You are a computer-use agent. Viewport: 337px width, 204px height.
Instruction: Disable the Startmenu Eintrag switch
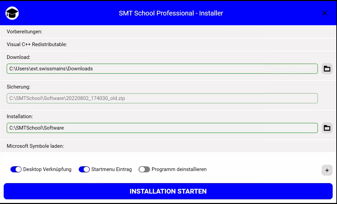pos(84,169)
